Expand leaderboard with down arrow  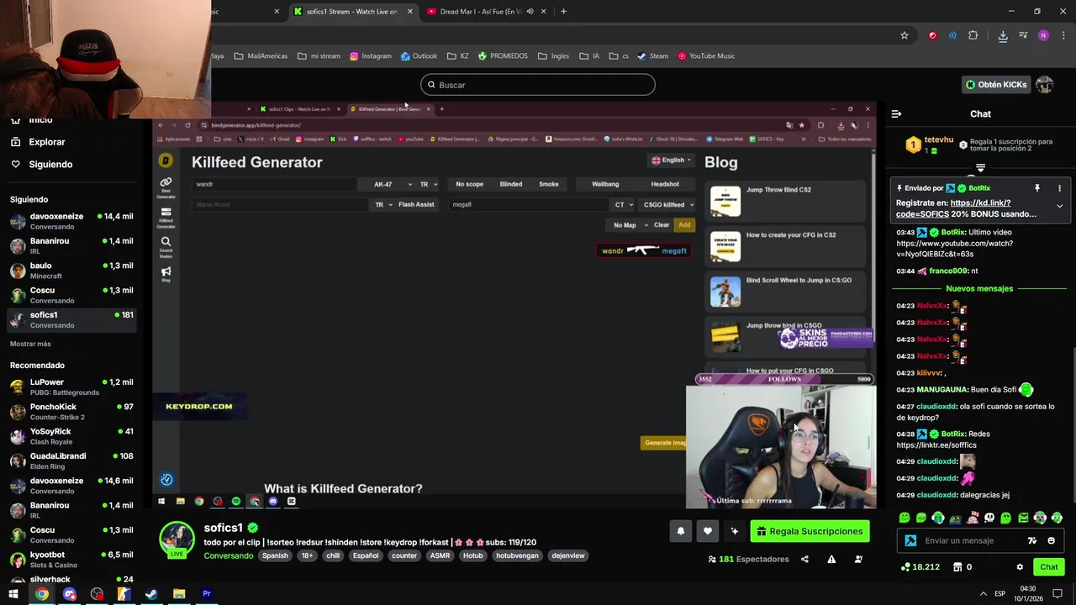tap(981, 167)
